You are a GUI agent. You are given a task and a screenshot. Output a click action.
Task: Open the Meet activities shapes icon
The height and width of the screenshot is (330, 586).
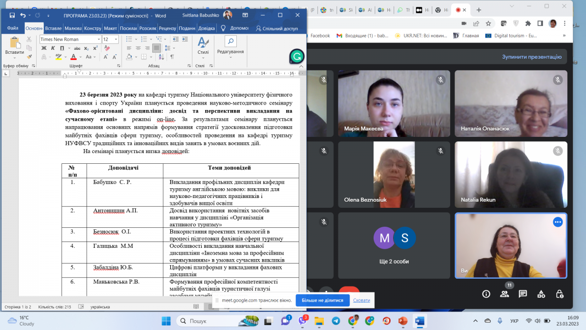click(x=541, y=294)
